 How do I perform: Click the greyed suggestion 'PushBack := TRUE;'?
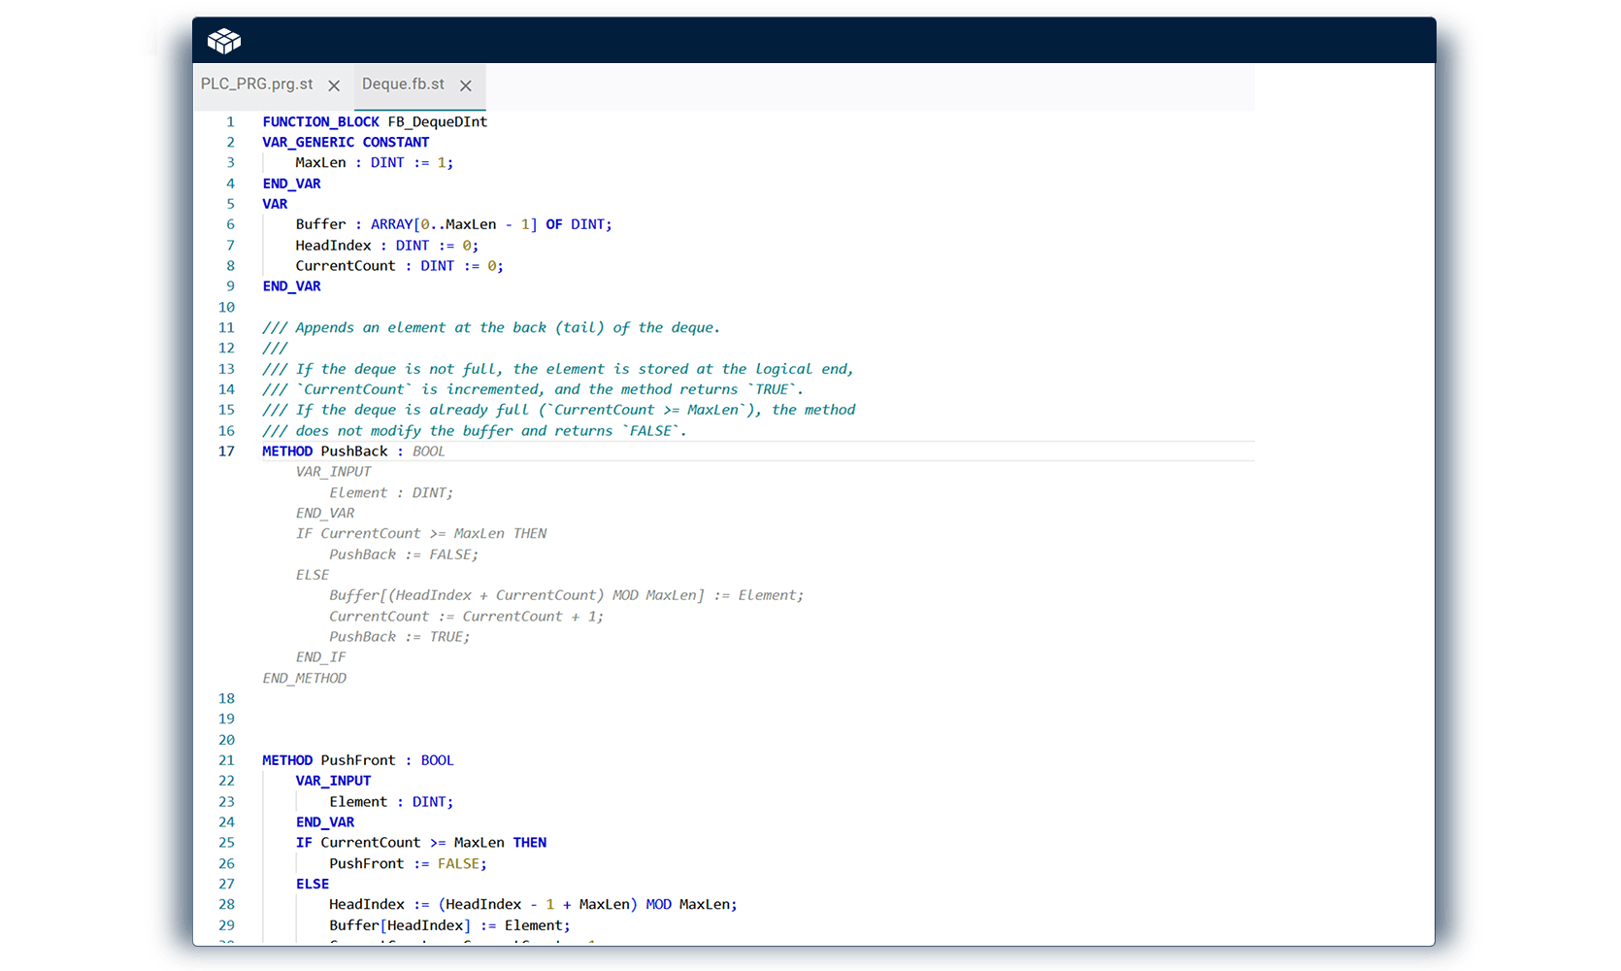click(399, 637)
